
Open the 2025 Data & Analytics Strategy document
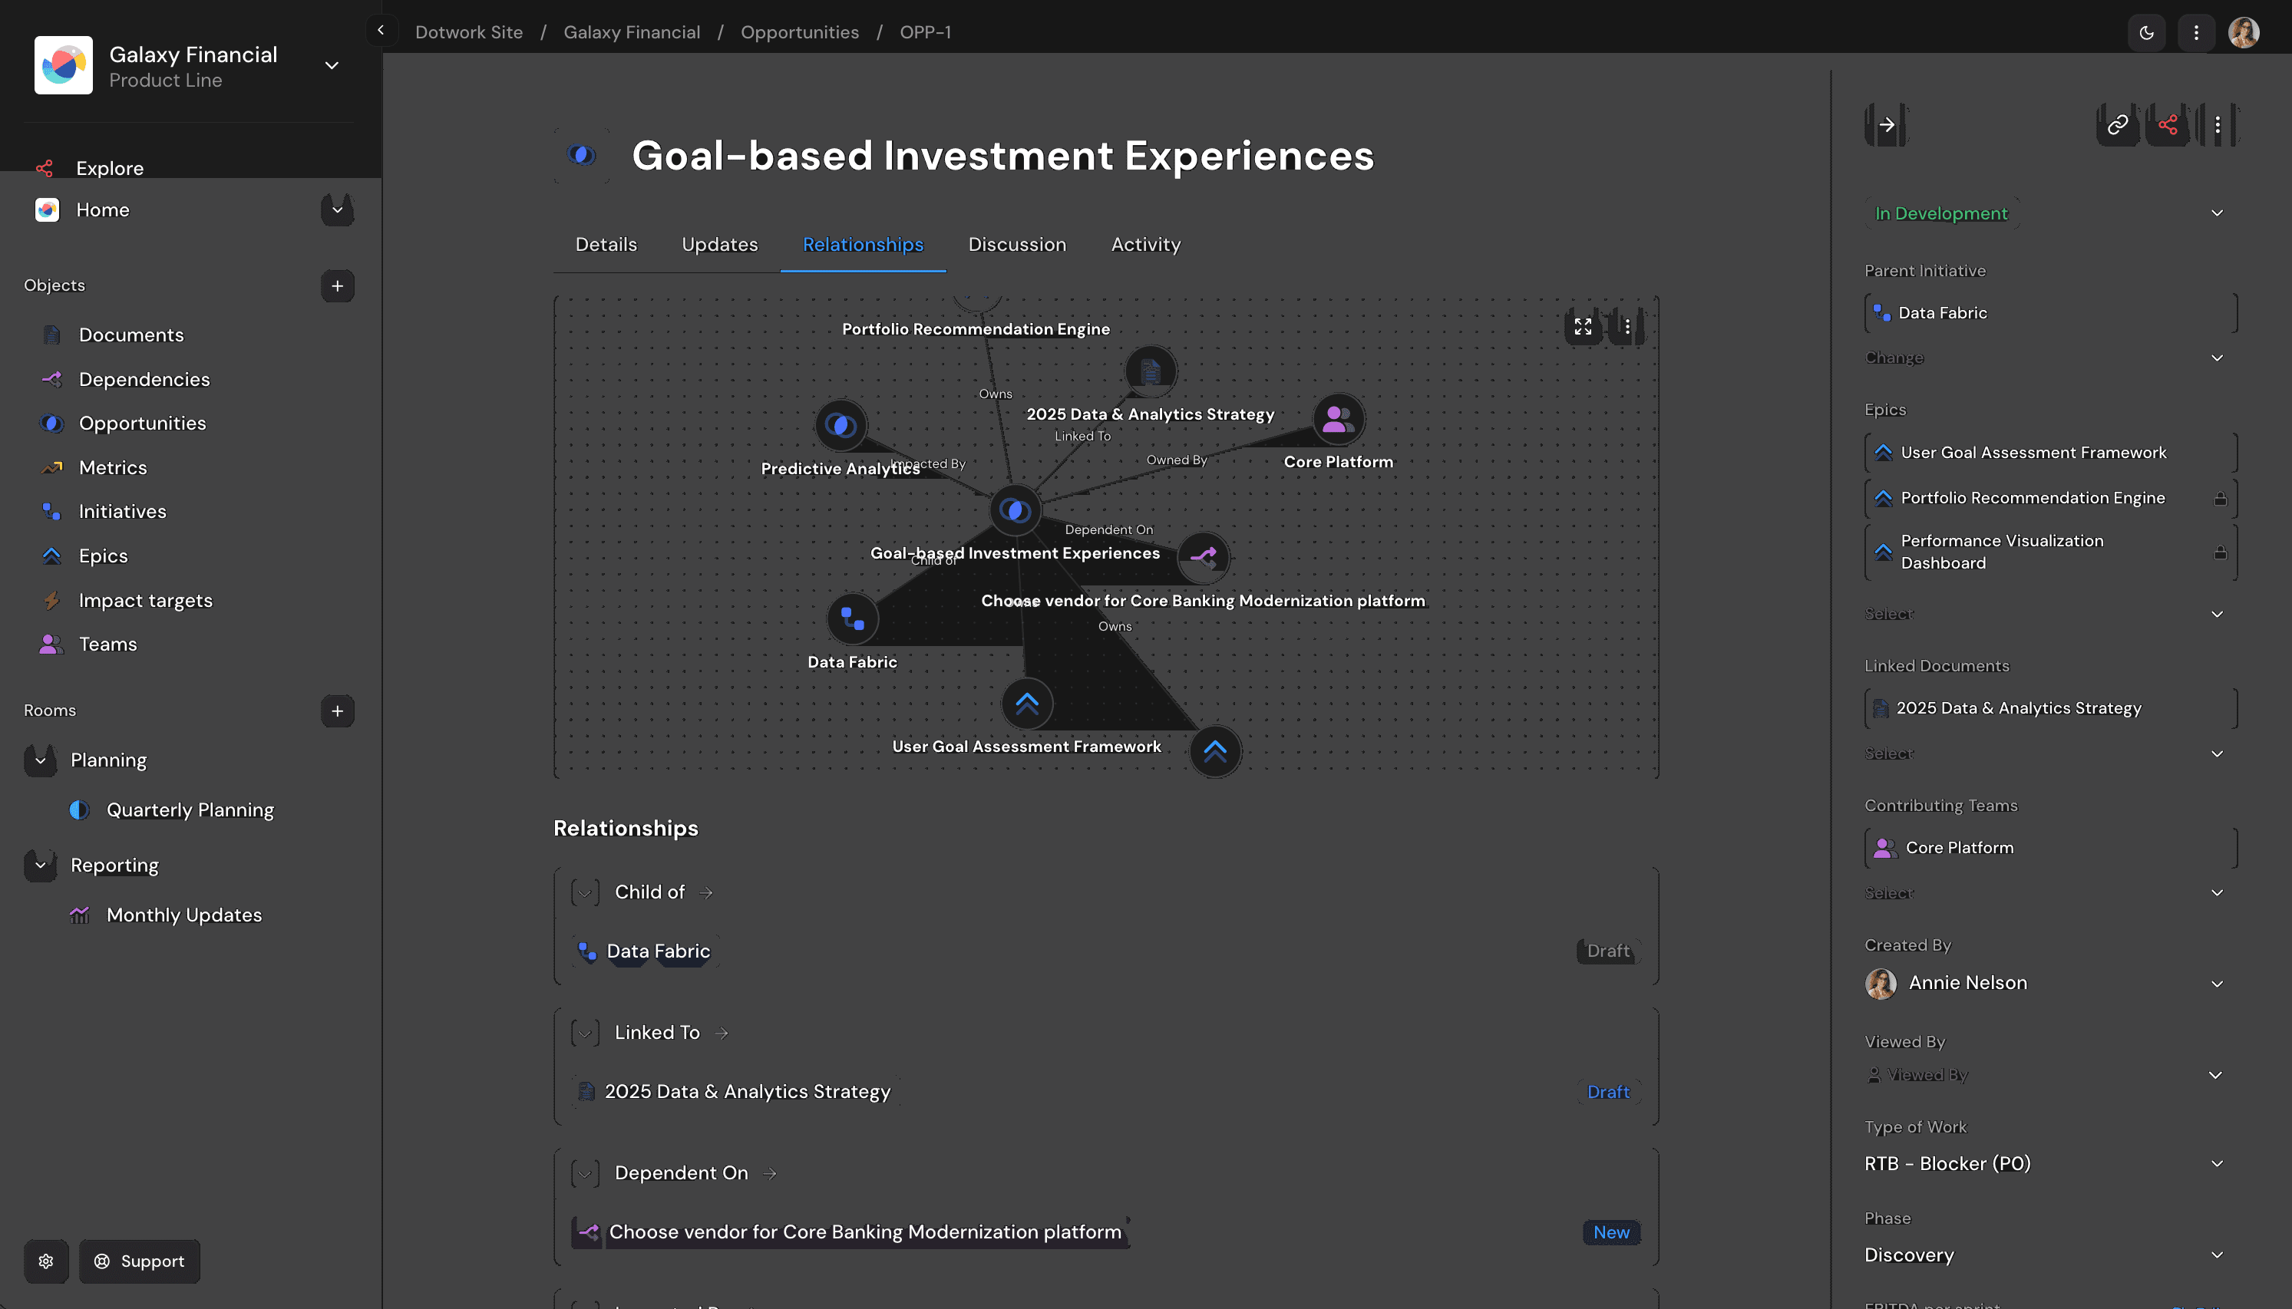(747, 1090)
